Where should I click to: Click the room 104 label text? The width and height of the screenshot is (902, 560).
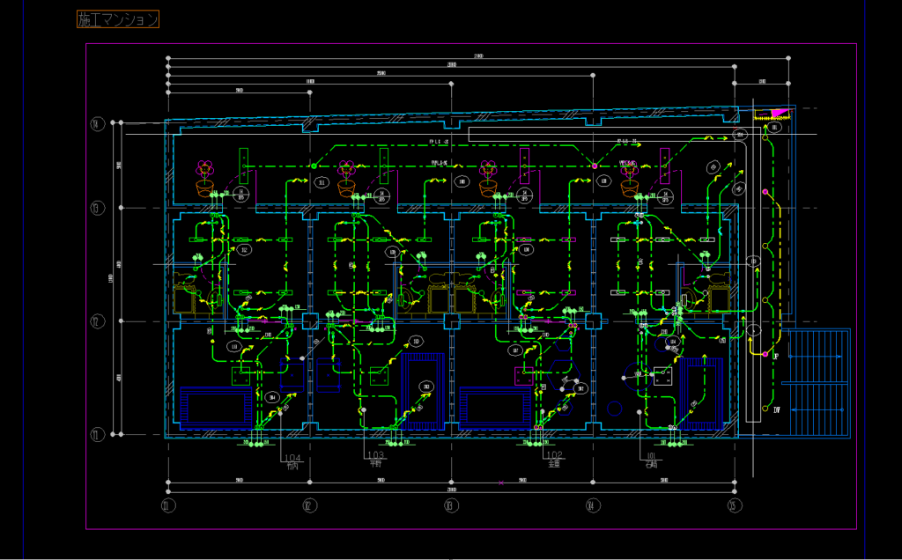tap(292, 458)
